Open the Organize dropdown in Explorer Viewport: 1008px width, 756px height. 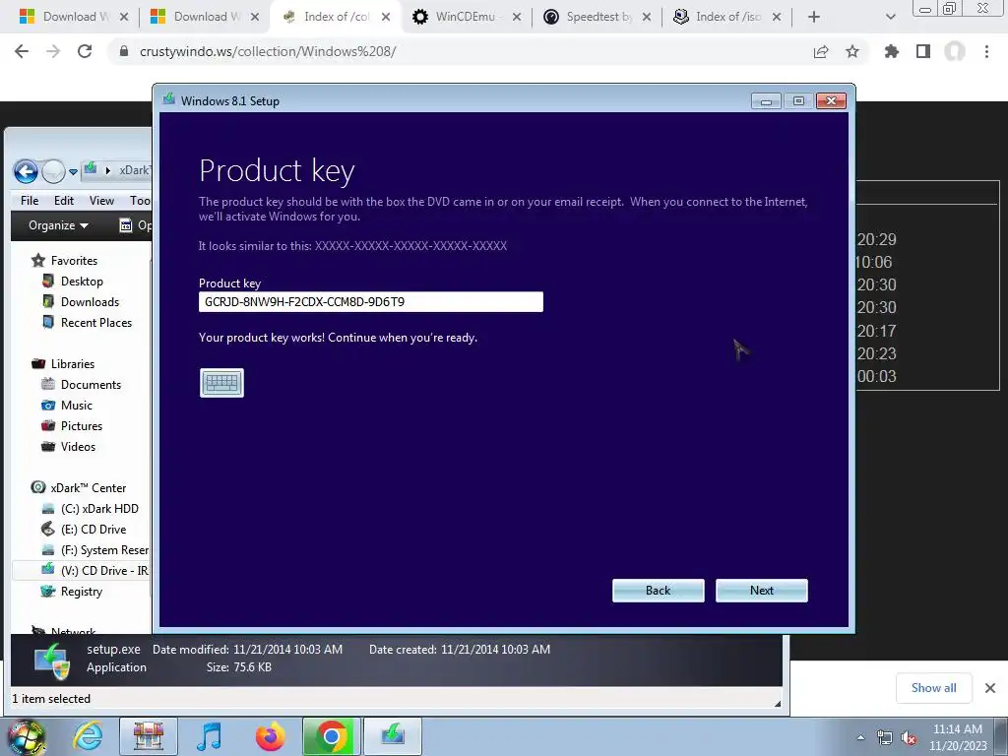click(58, 225)
